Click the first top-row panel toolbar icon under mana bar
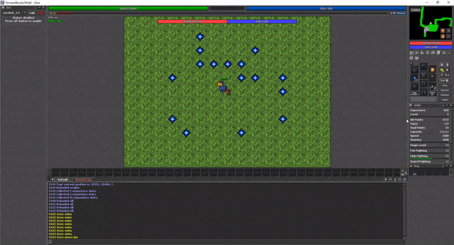Image resolution: width=454 pixels, height=245 pixels. click(x=411, y=53)
